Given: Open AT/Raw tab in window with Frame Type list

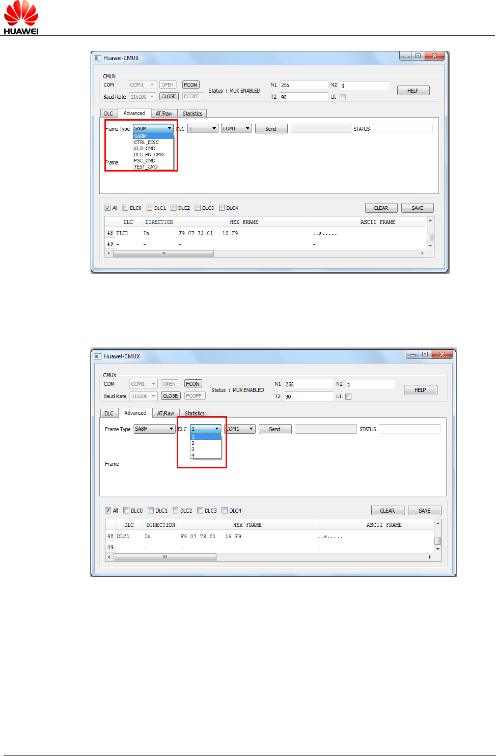Looking at the screenshot, I should [164, 114].
